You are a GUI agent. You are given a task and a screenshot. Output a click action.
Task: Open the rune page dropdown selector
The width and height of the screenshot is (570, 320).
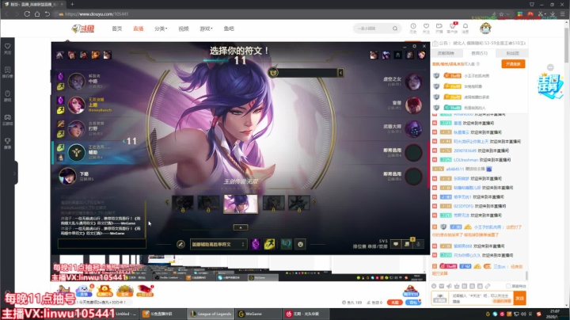(x=218, y=245)
